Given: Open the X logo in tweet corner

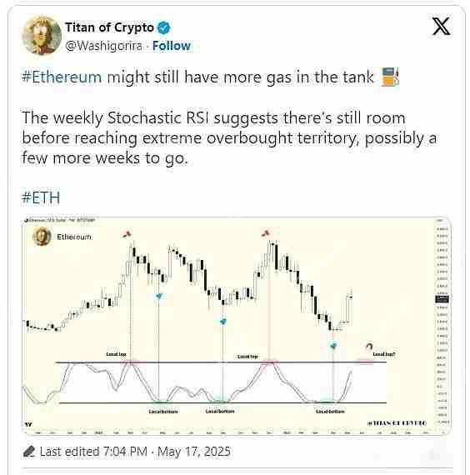Looking at the screenshot, I should [441, 27].
